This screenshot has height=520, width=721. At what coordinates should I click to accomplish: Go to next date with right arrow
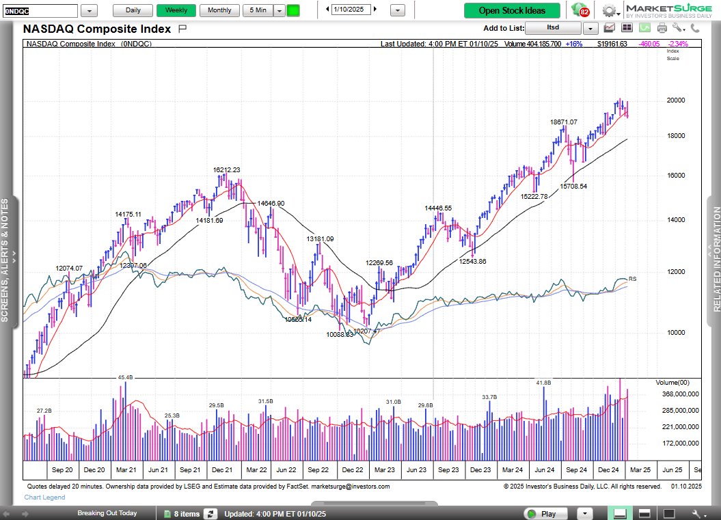pos(375,9)
